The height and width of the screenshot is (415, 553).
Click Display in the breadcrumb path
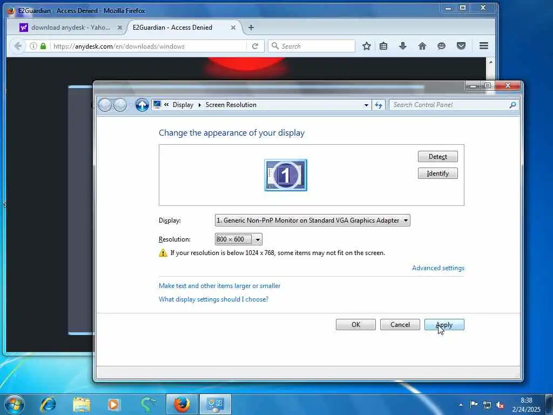click(183, 105)
